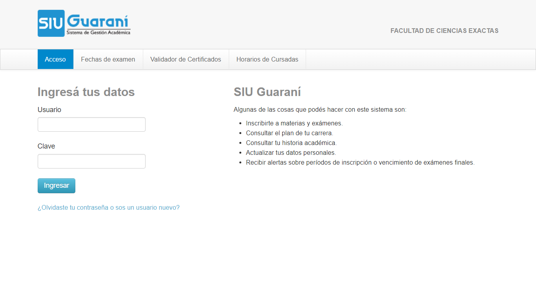Click 'Inscribirte a materias y exámenes' item
Viewport: 536px width, 301px height.
294,123
